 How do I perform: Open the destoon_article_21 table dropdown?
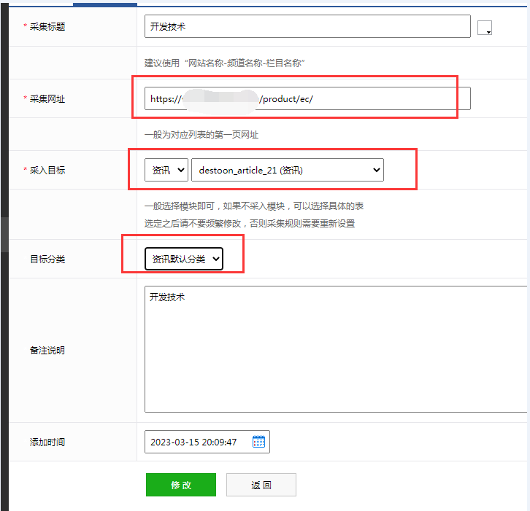click(287, 170)
